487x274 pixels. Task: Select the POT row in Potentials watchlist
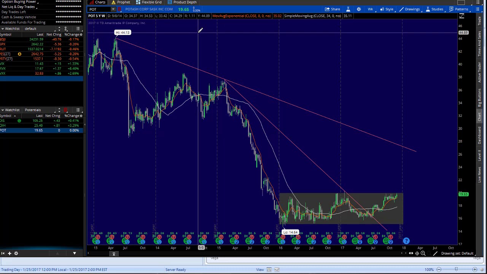coord(41,131)
